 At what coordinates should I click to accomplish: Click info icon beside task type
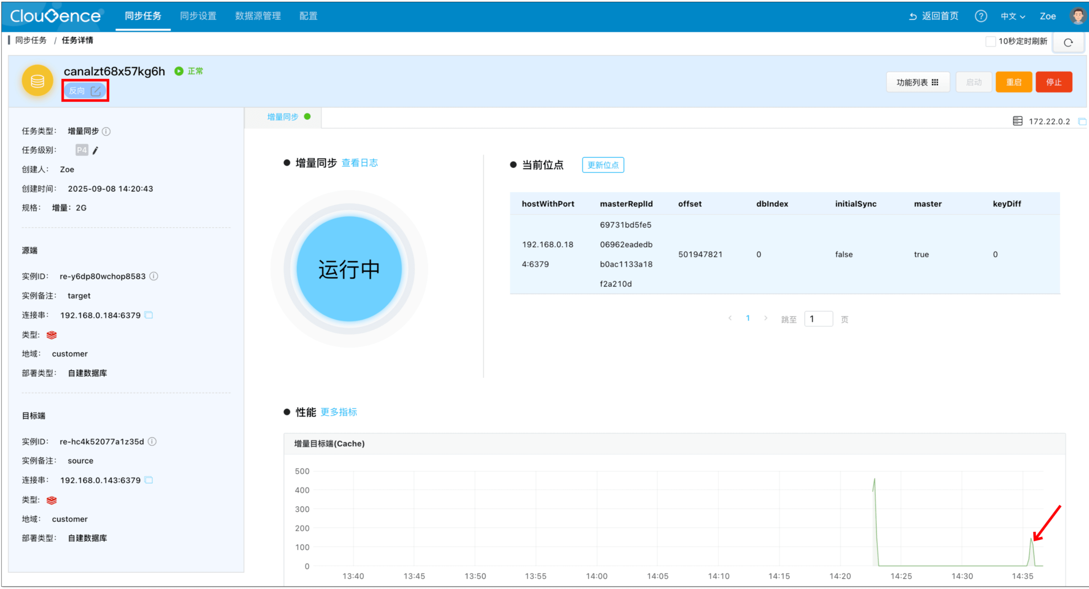coord(106,132)
